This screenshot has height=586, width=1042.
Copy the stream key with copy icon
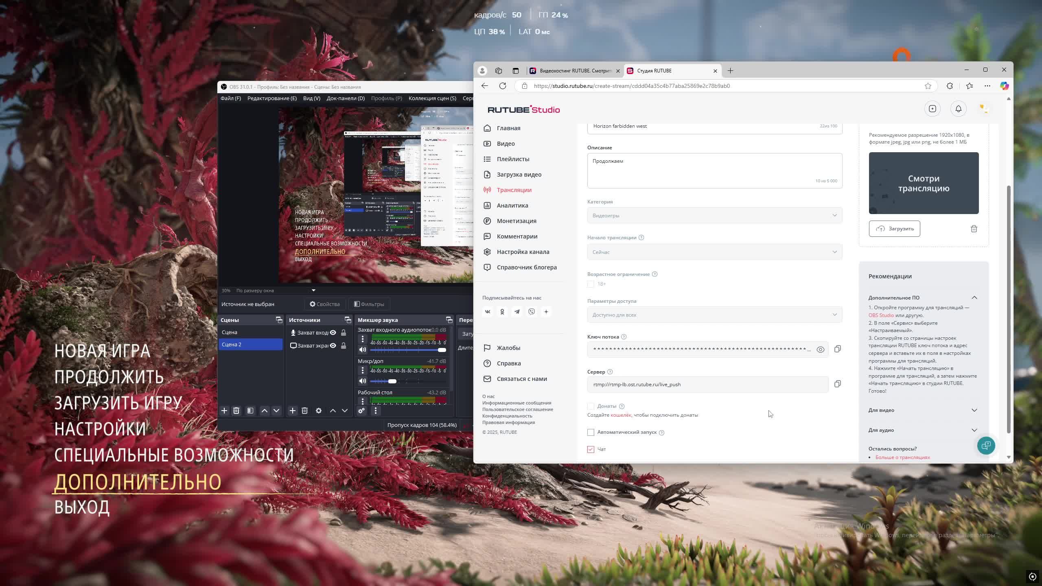(837, 349)
